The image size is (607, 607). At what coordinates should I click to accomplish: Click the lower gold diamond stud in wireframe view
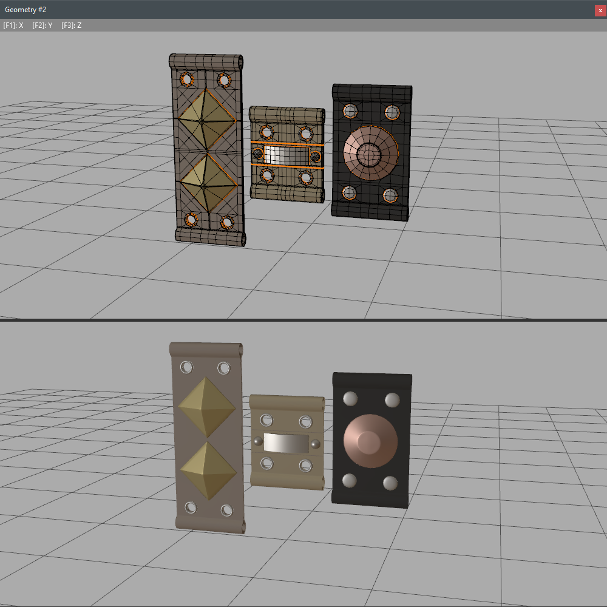pos(209,183)
